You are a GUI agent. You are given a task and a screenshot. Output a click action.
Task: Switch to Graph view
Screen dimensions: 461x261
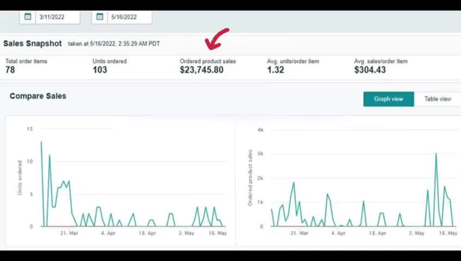tap(388, 99)
